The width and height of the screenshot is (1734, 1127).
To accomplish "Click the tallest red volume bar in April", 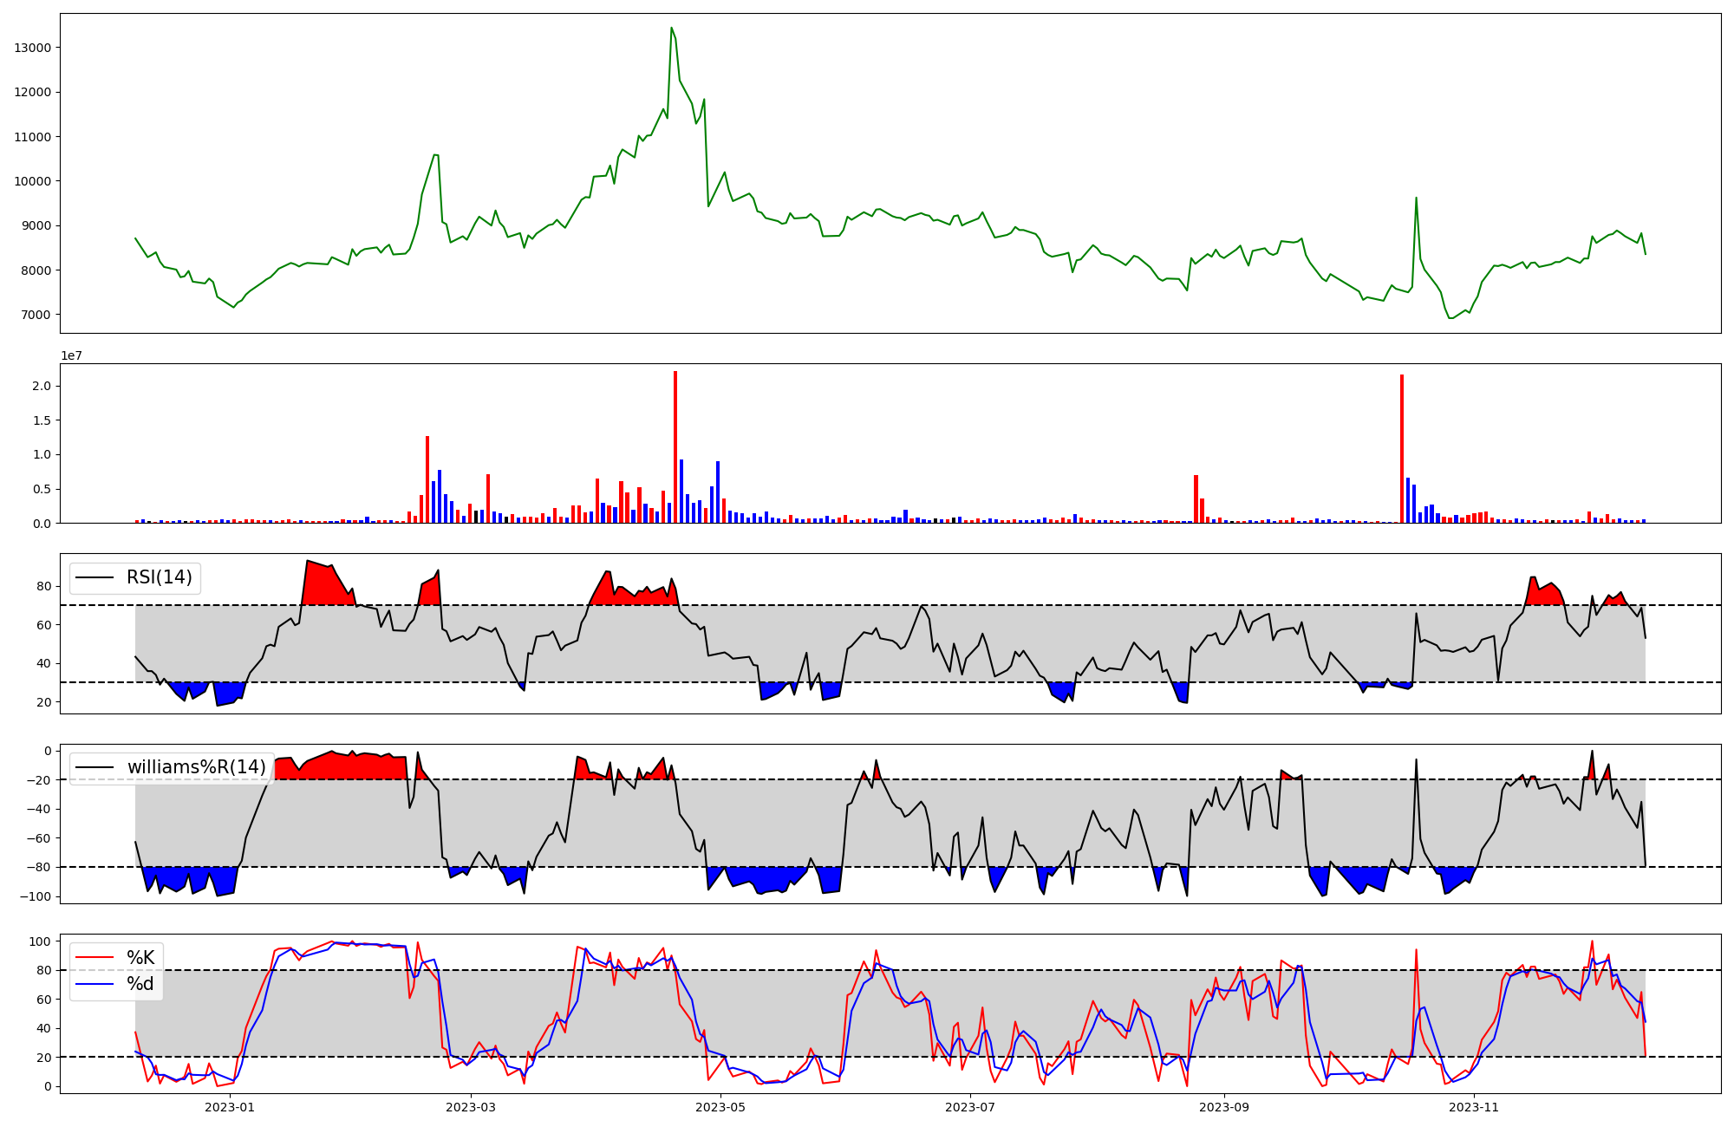I will (x=675, y=446).
